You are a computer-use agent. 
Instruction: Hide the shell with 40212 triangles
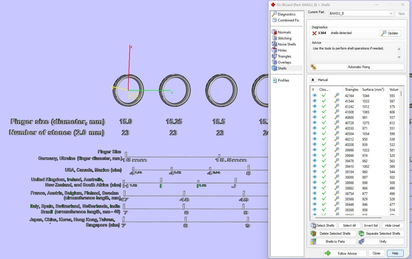315,139
